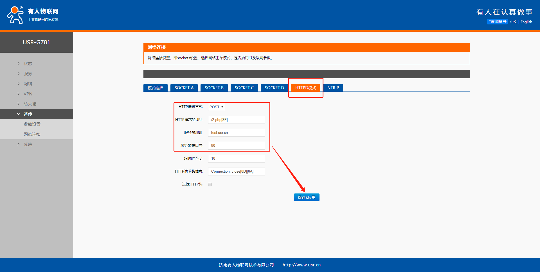Click the server address input field
The width and height of the screenshot is (540, 272).
pos(236,133)
